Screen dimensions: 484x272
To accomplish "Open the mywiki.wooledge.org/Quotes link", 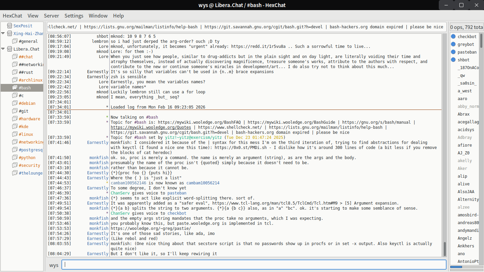I will 151,127.
